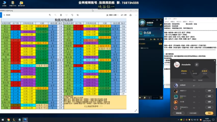Screen dimensions: 217x122
Task: Show hidden tray icons chevron
Action: pyautogui.click(x=178, y=120)
